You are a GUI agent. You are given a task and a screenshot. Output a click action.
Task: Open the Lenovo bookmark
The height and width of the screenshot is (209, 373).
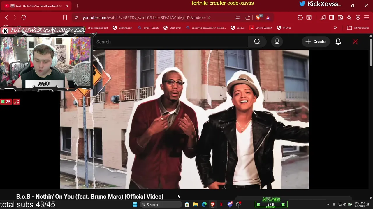click(x=237, y=28)
